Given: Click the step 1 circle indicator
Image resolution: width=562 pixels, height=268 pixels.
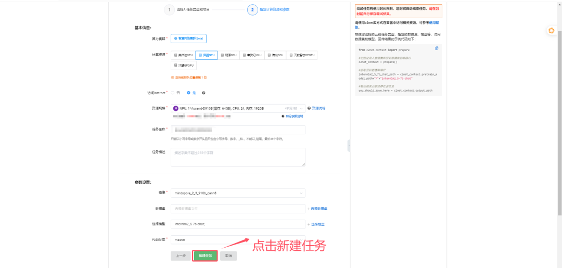Looking at the screenshot, I should [169, 10].
